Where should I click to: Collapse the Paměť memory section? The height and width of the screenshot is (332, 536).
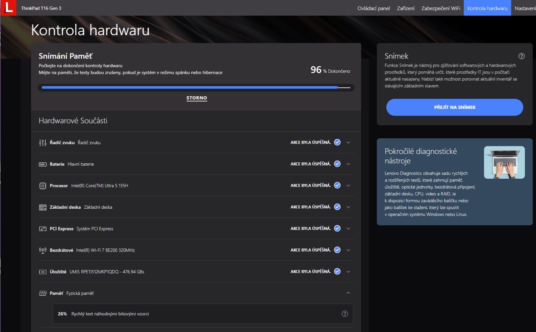click(348, 293)
